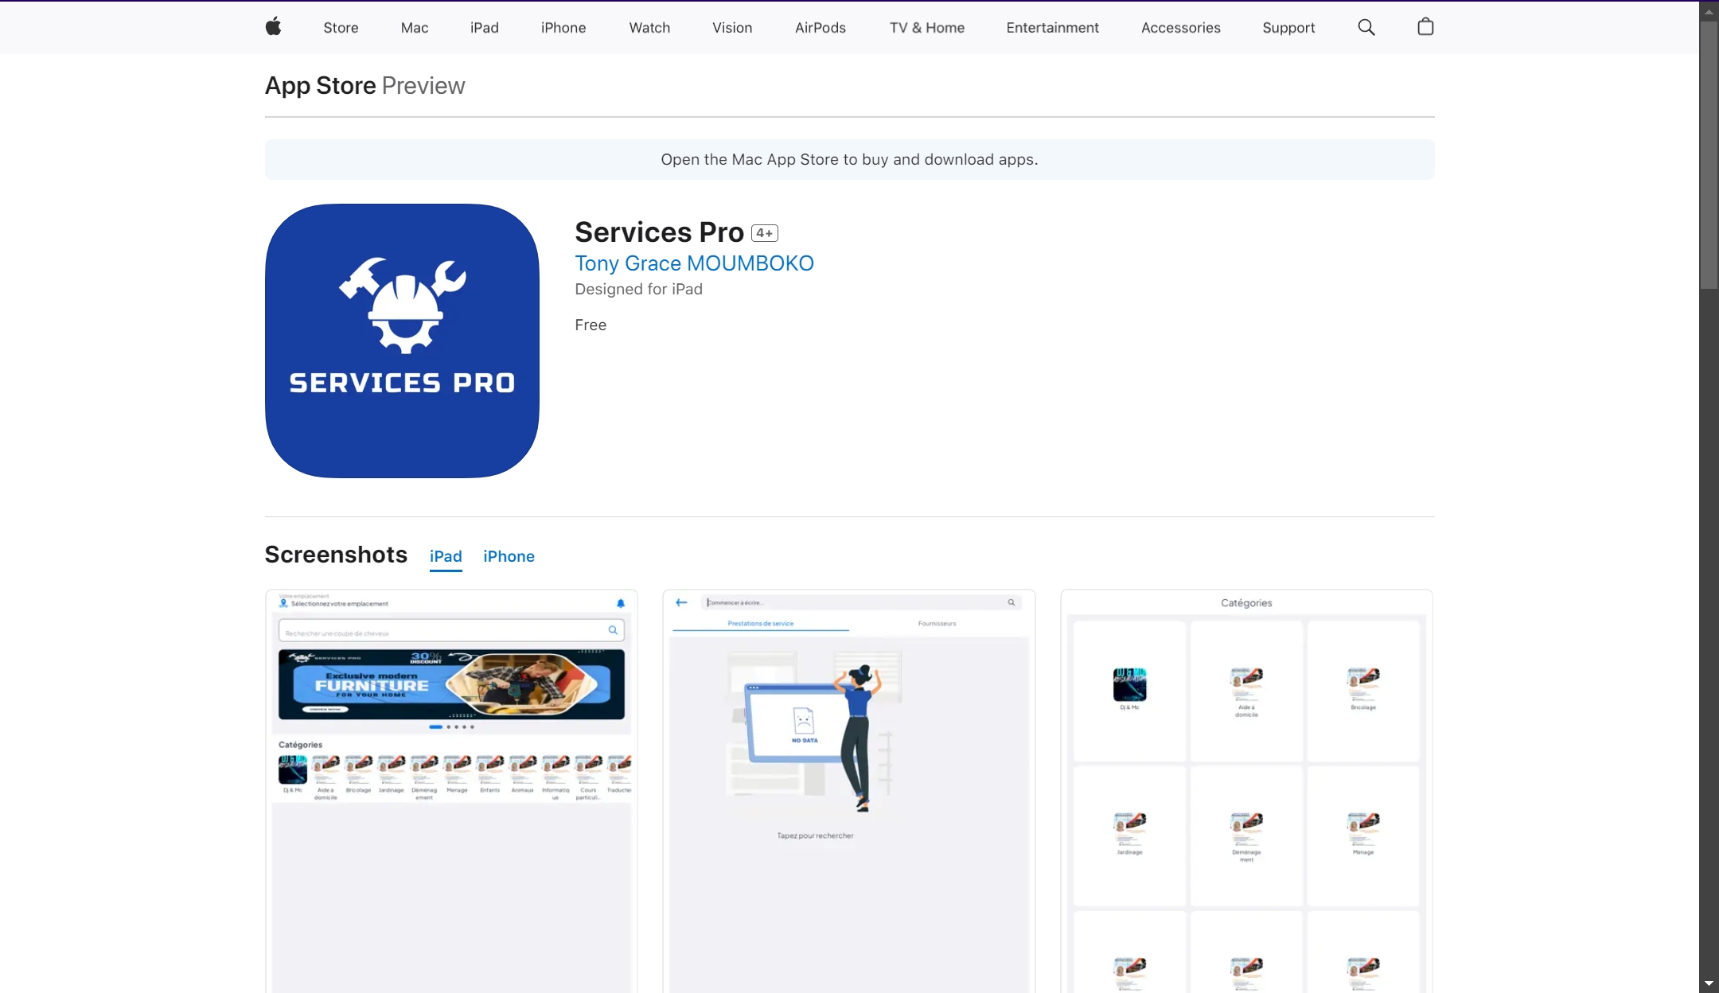Open the search magnifier icon

pos(1366,27)
